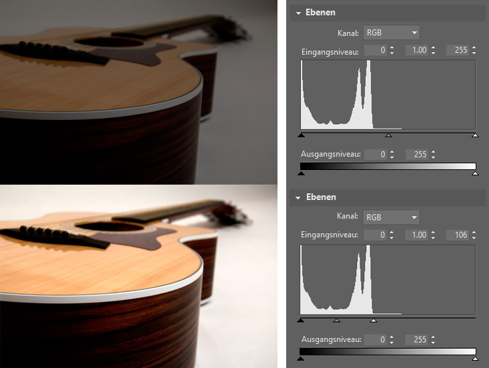Decrease white input level 106 with down arrow
Screen dimensions: 489x368
tap(474, 238)
